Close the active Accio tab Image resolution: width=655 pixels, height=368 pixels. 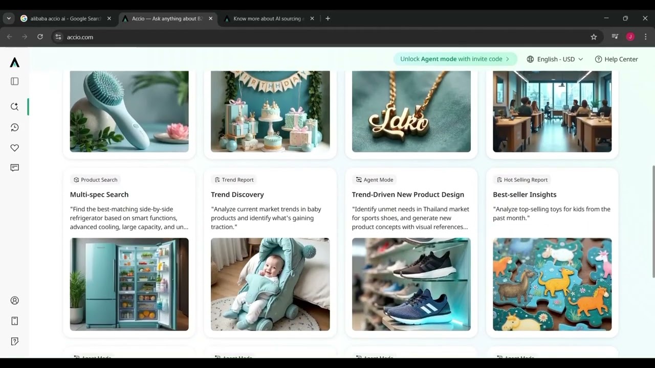pyautogui.click(x=210, y=18)
